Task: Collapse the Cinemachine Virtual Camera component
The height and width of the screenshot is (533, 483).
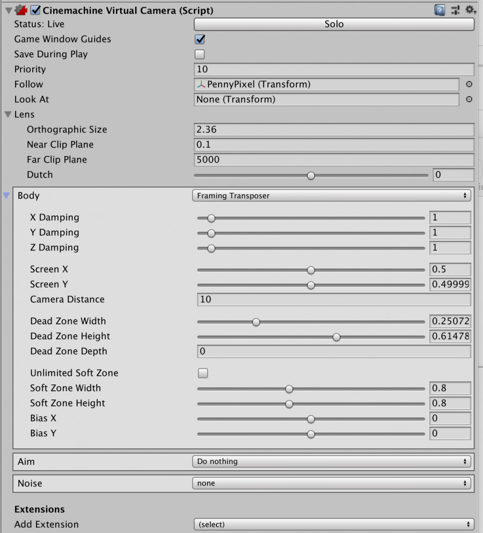Action: click(x=9, y=11)
